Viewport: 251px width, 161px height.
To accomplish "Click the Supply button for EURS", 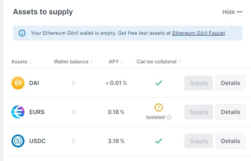I will tap(199, 112).
